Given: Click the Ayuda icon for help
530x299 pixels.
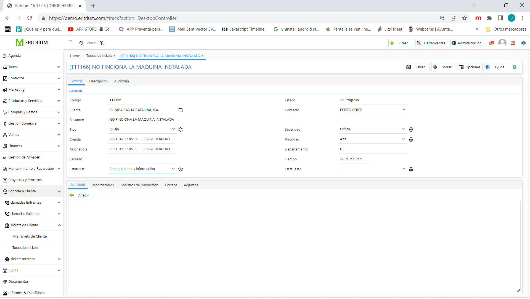Looking at the screenshot, I should pos(489,67).
